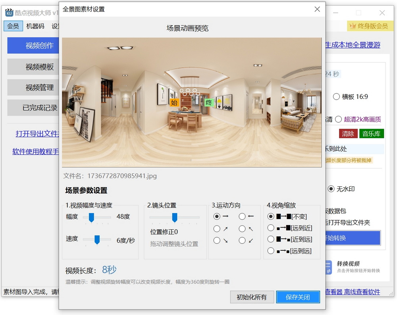Click the 场景动画预览 heading

point(188,28)
